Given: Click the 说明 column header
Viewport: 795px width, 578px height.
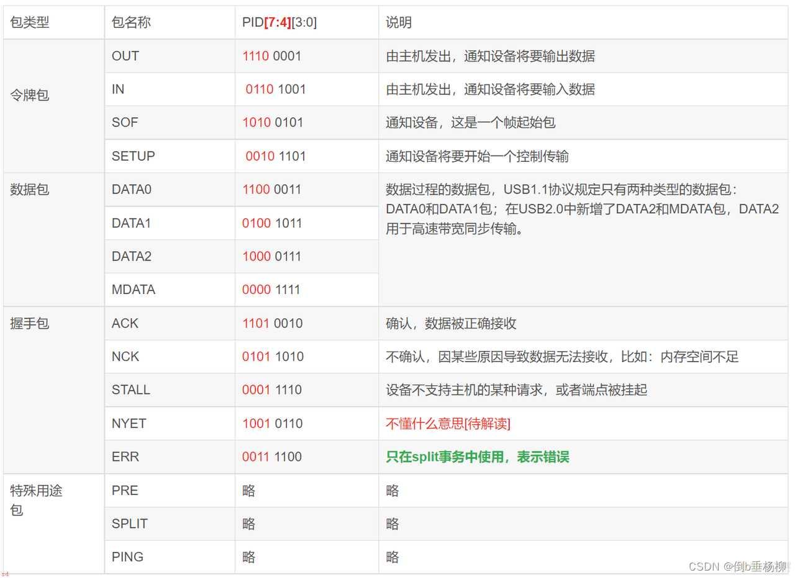Looking at the screenshot, I should point(583,23).
